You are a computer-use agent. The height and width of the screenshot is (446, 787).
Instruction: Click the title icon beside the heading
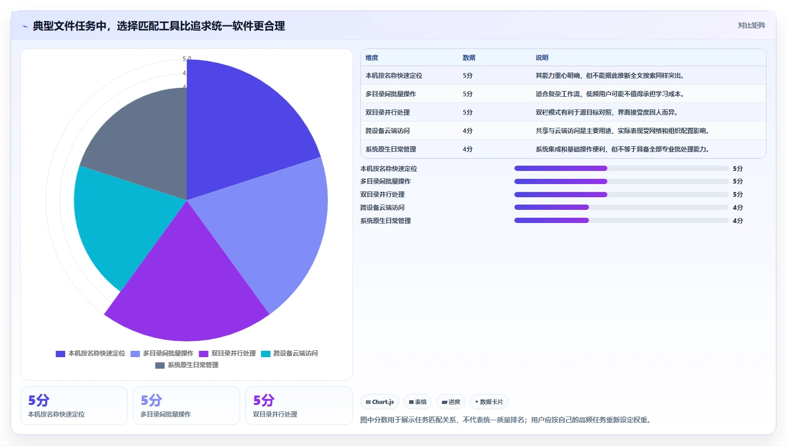(25, 26)
